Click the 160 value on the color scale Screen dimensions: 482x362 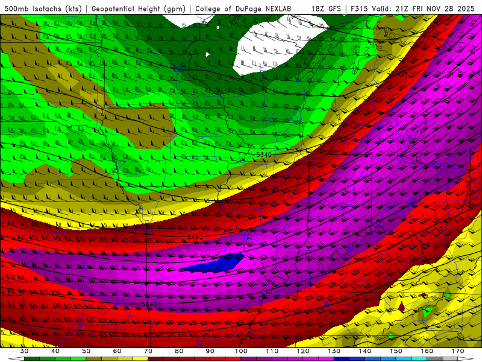click(427, 351)
